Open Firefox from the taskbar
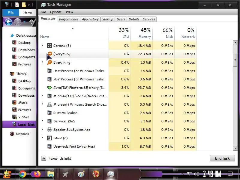Viewport: 240px width, 180px height. tap(37, 174)
